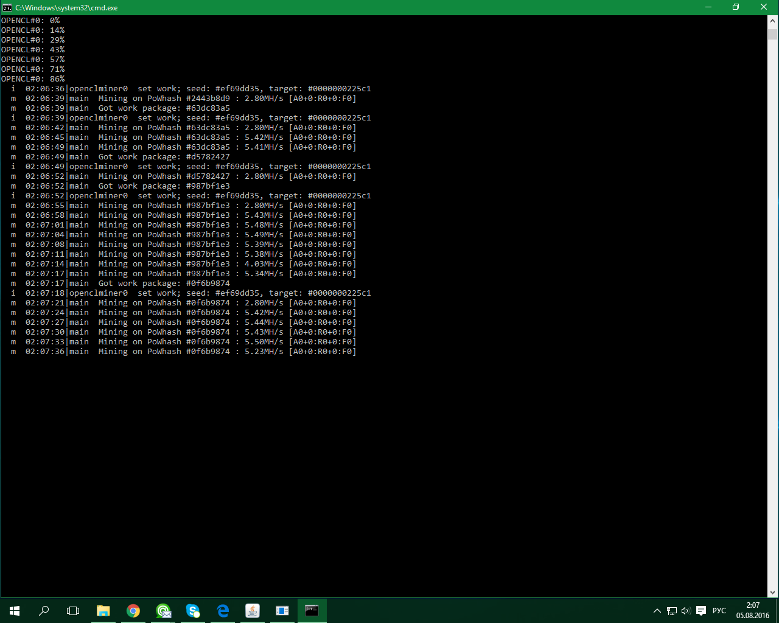Screen dimensions: 779x623
Task: Switch to the blue window app on taskbar
Action: 282,611
